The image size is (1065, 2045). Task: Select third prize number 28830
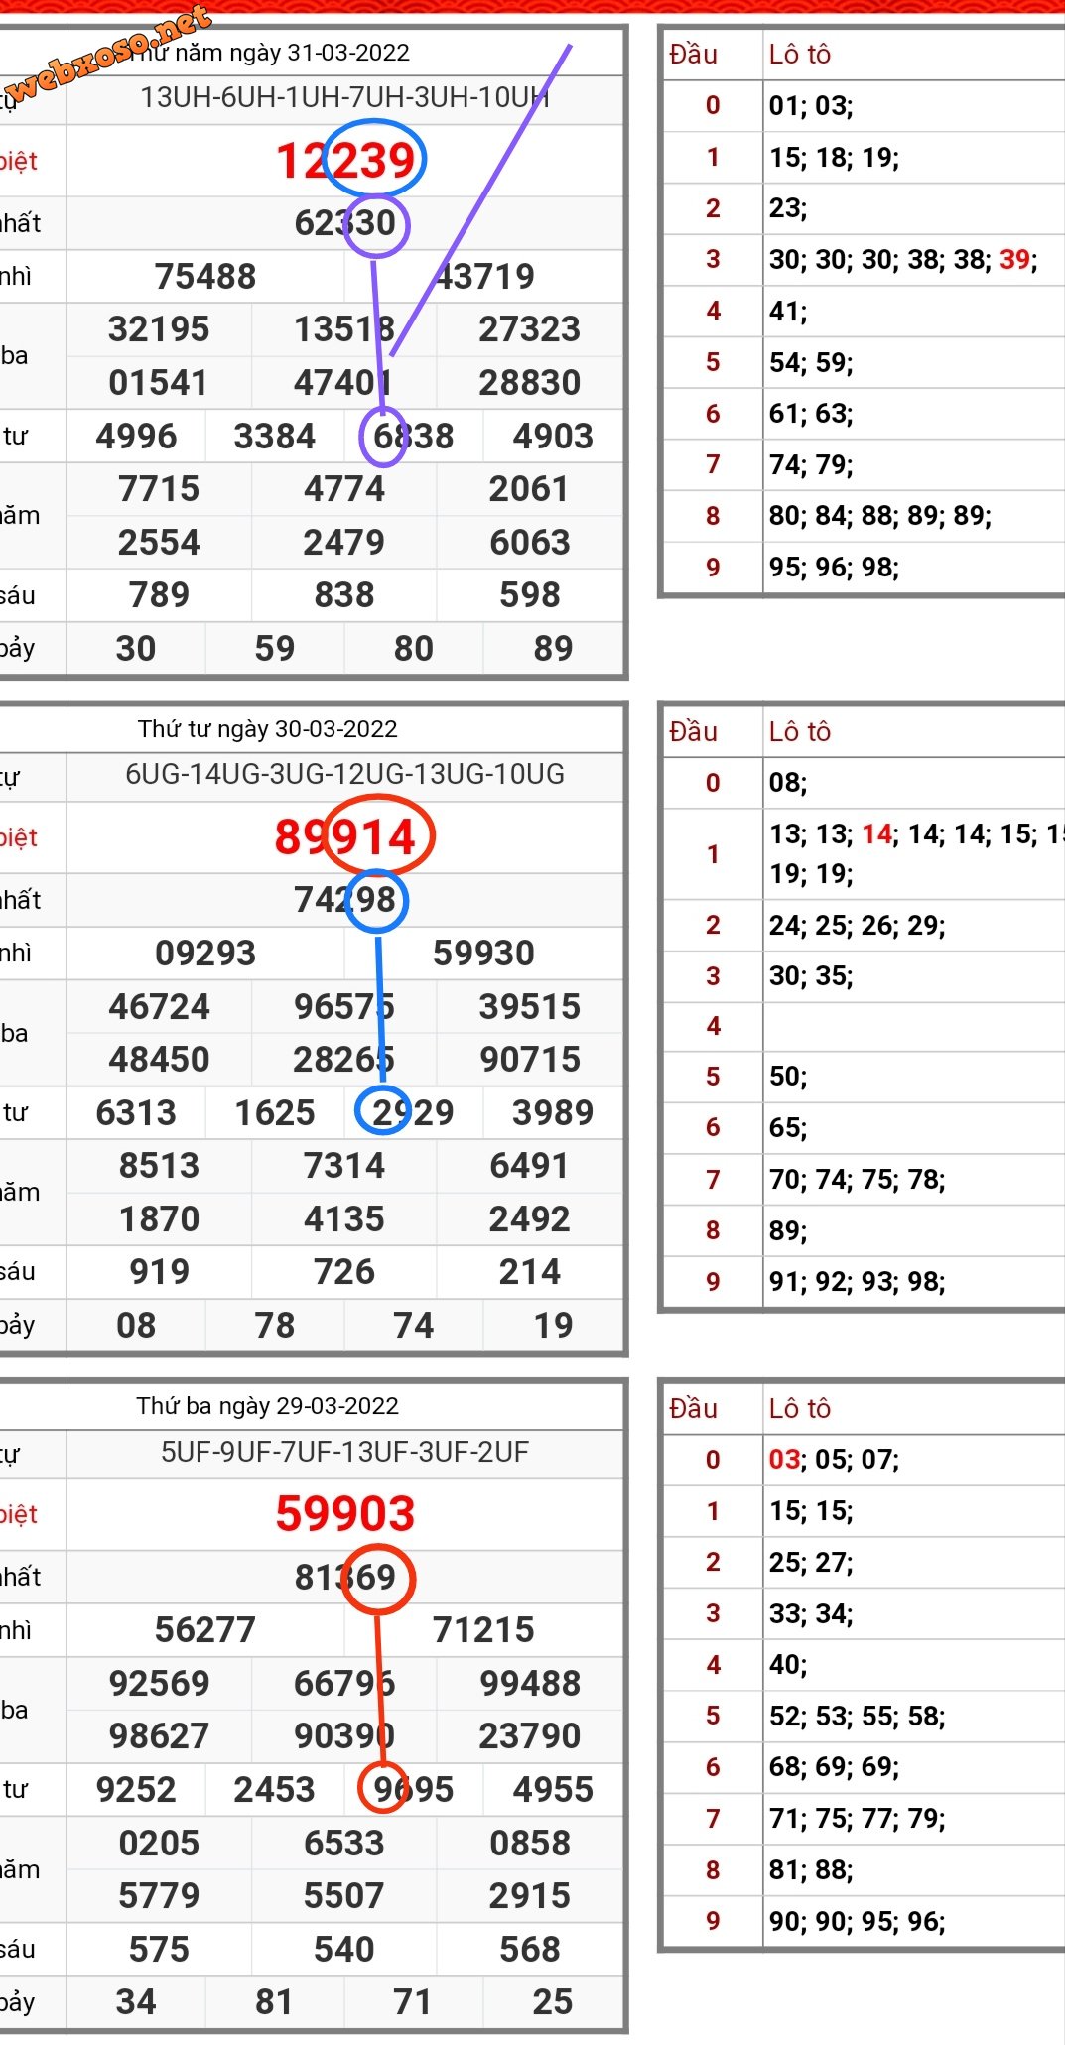(530, 382)
